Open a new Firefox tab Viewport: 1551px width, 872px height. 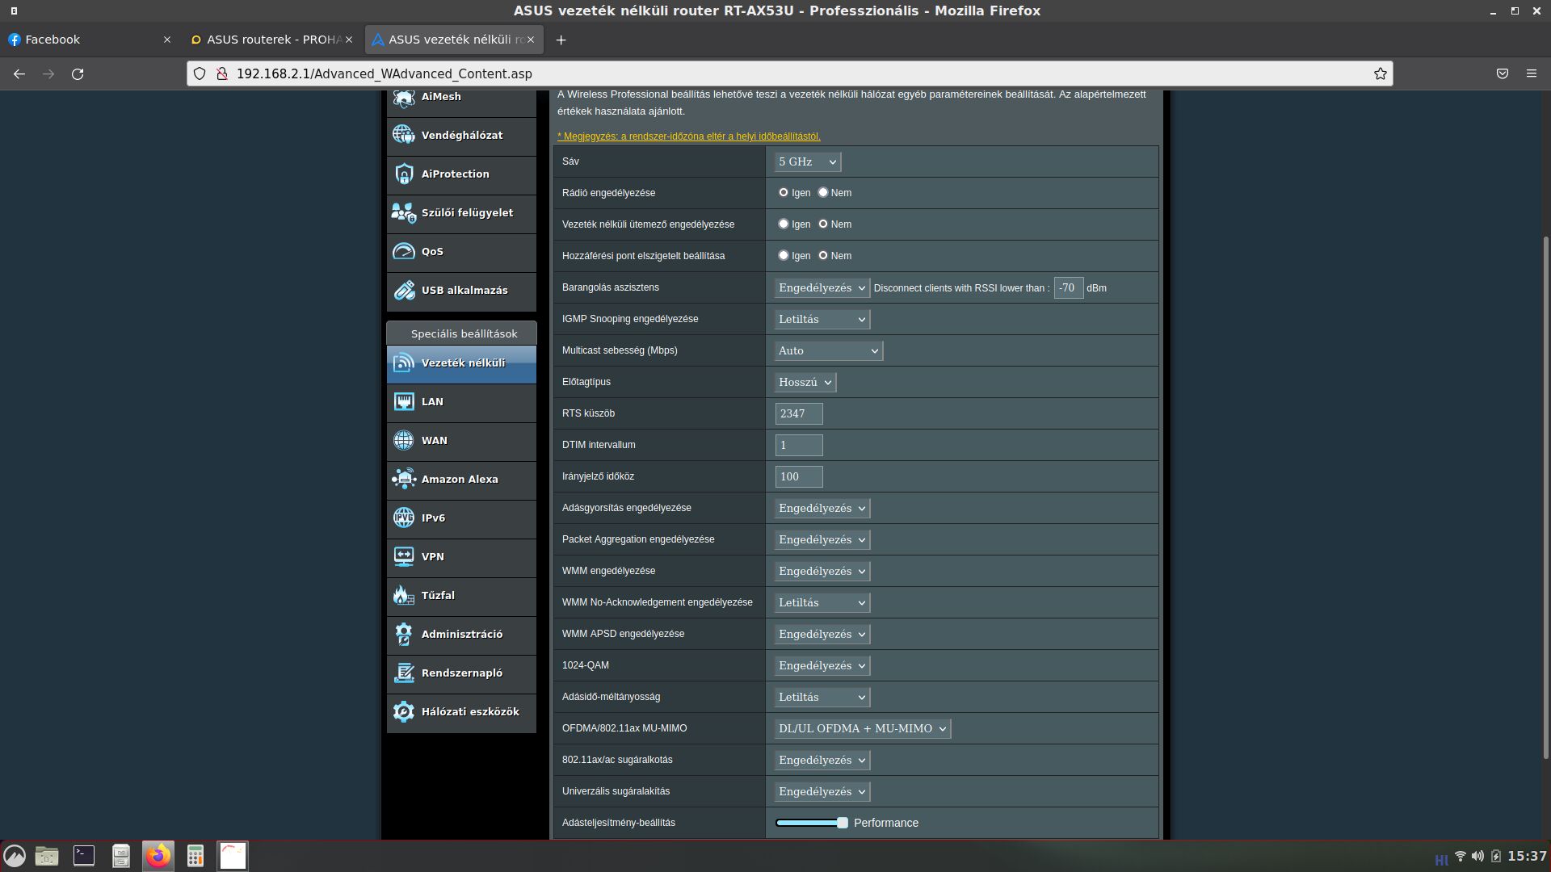(561, 40)
